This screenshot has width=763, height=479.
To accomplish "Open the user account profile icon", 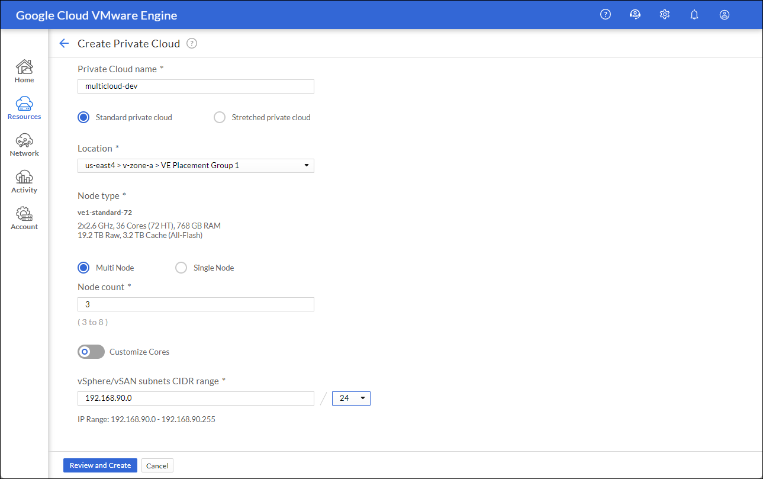I will click(725, 15).
